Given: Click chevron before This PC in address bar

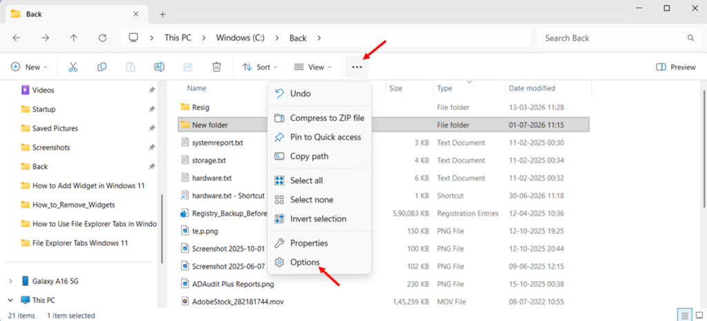Looking at the screenshot, I should tap(153, 38).
